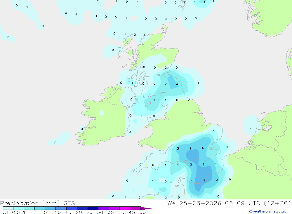
Task: Select the legend swatch between 30 and 35
Action: pos(103,208)
